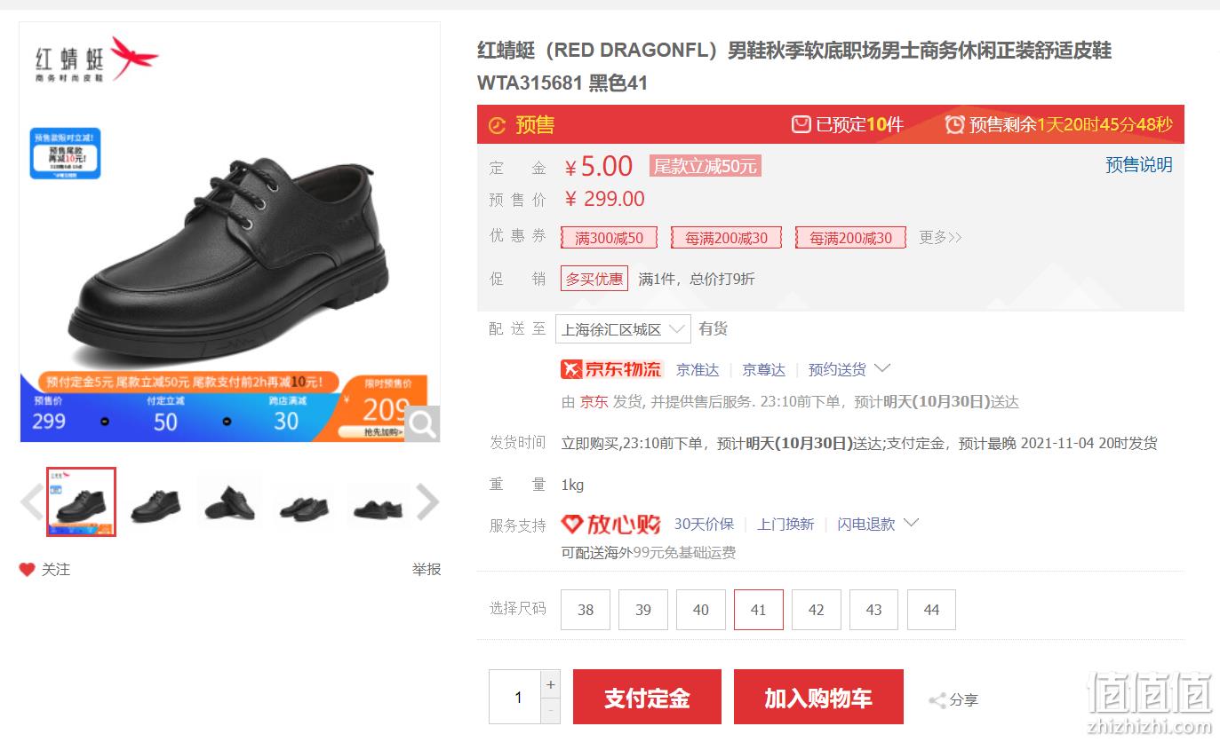Expand delivery options after 预约送货
1220x742 pixels.
point(882,368)
